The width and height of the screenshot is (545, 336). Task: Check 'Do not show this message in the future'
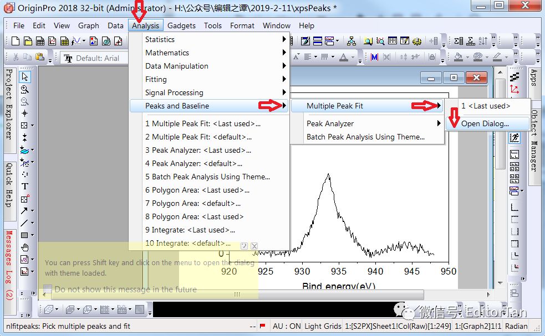click(x=48, y=289)
